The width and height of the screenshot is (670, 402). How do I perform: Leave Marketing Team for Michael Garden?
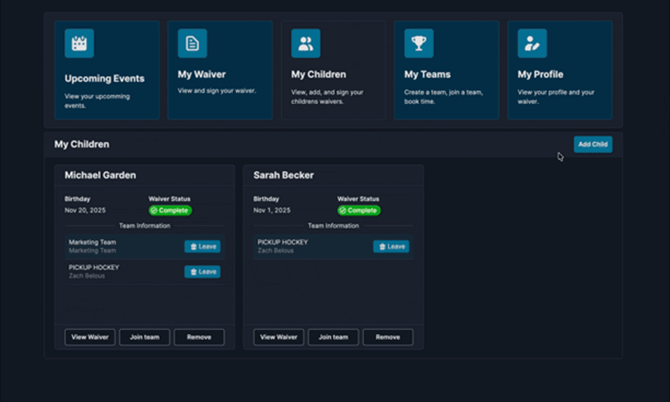coord(202,246)
